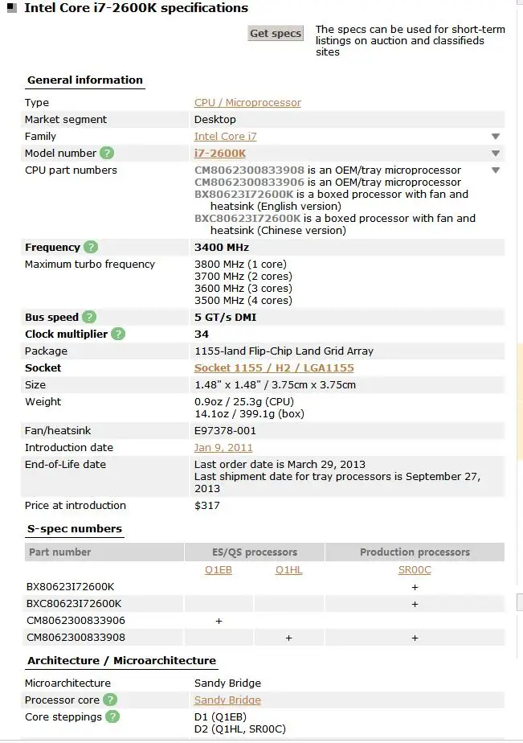Open the Sandy Bridge processor core link
The image size is (523, 743).
pos(227,700)
